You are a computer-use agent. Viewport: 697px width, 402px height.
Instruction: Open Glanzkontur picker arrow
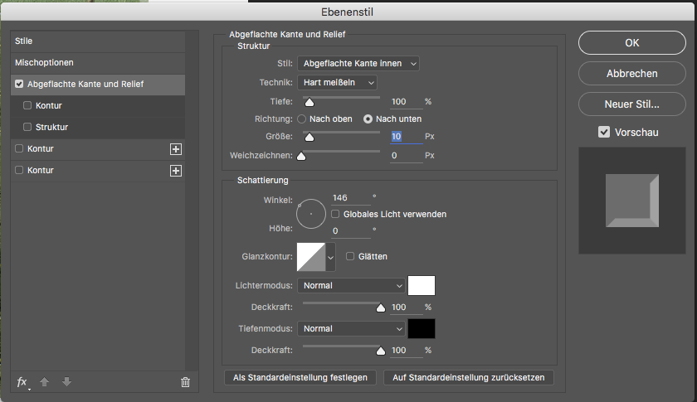pos(330,257)
